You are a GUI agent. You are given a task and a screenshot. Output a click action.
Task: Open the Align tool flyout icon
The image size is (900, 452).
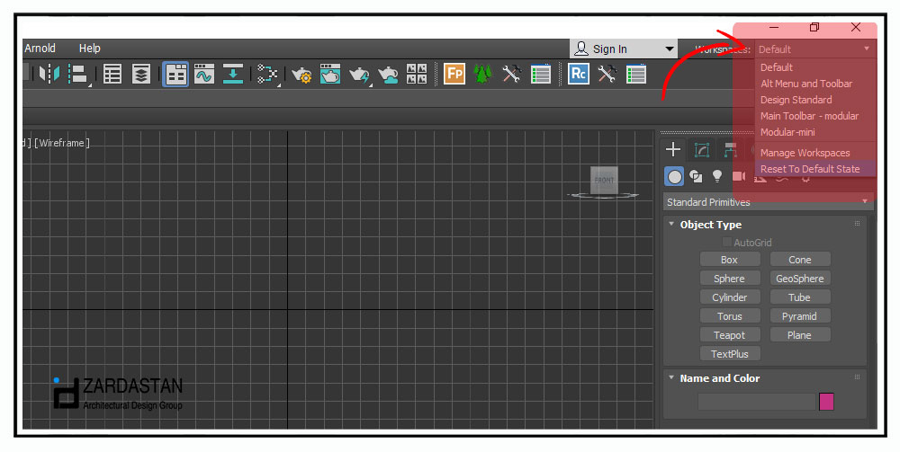tap(78, 75)
